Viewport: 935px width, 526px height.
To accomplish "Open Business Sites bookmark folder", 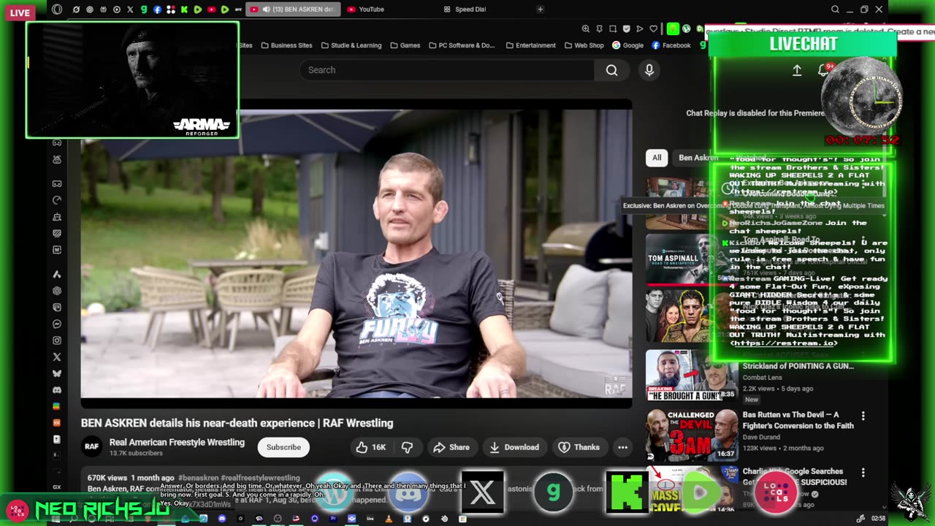I will [286, 45].
